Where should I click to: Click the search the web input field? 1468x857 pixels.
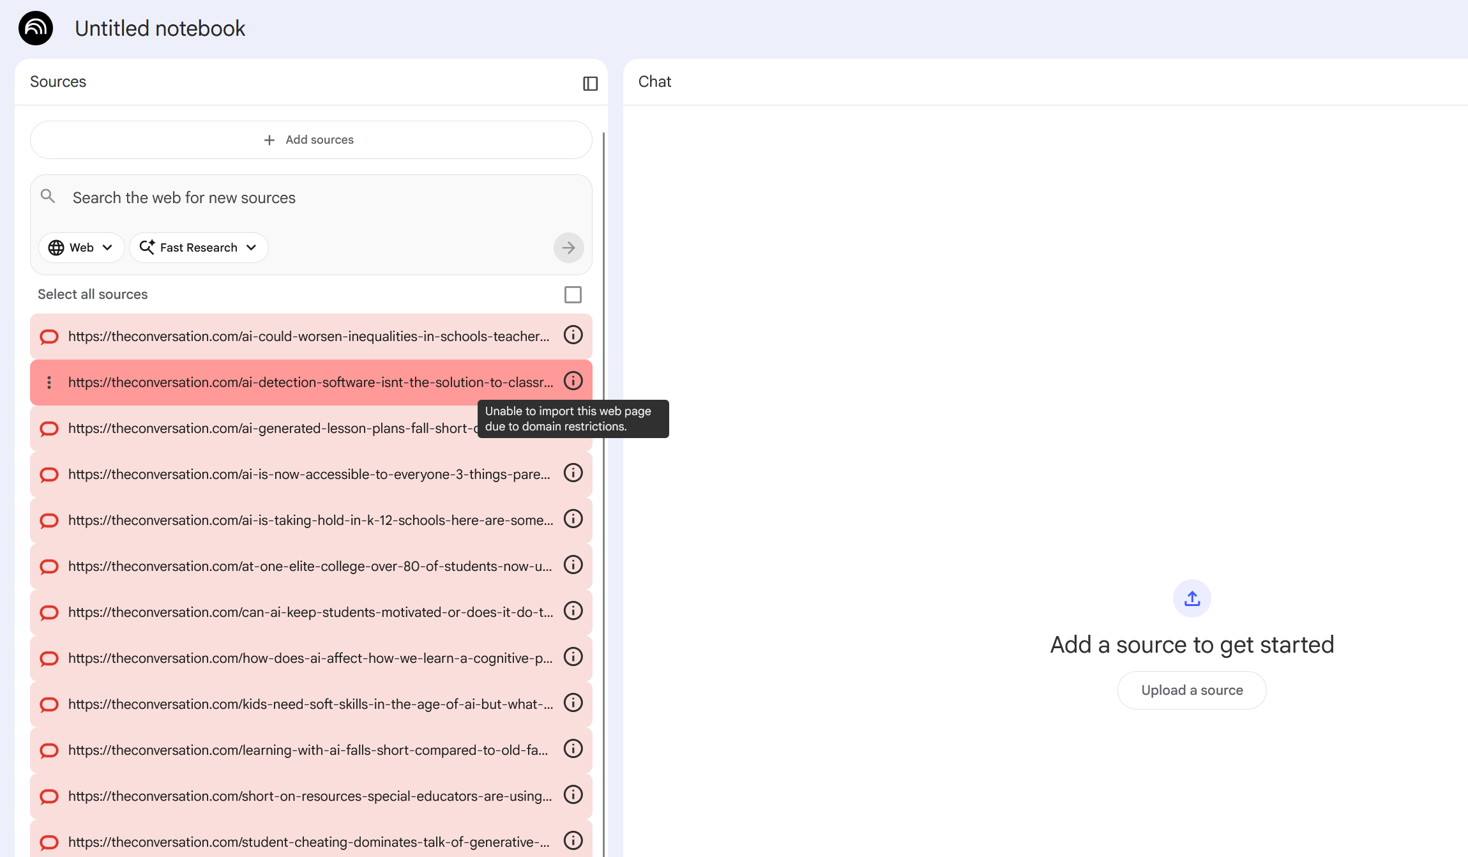click(255, 197)
